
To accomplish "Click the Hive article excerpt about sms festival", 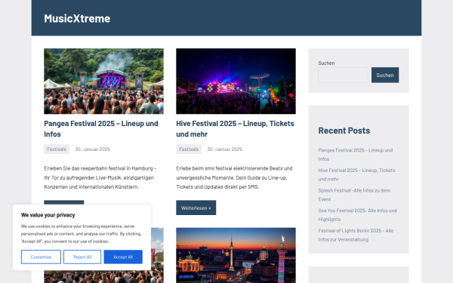I will (x=234, y=177).
